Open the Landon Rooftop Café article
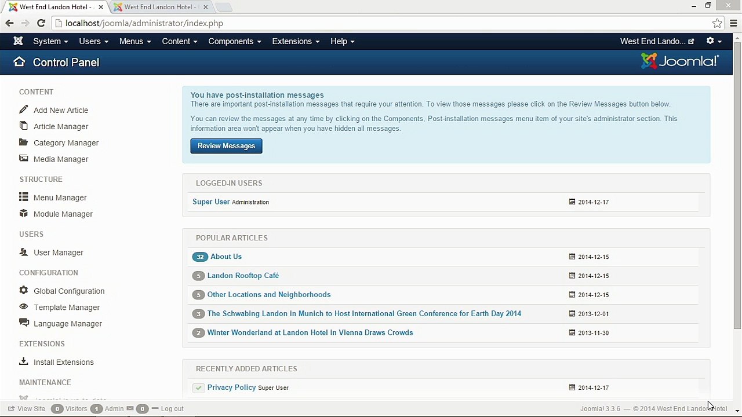The image size is (742, 417). click(243, 276)
